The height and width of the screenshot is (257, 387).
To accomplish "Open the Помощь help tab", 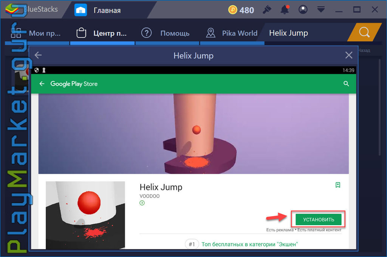I will click(167, 33).
